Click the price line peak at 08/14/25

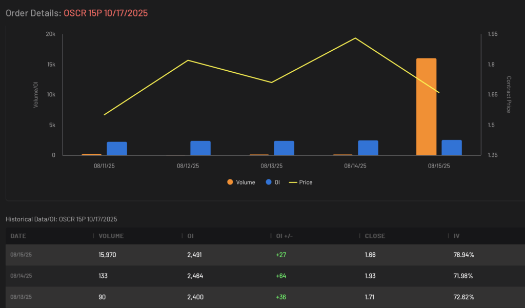coord(355,38)
